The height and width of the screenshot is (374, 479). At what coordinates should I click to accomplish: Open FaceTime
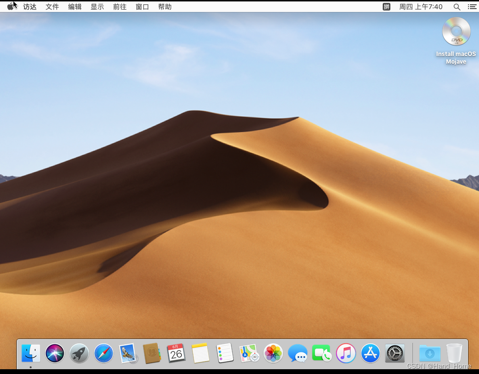point(321,353)
